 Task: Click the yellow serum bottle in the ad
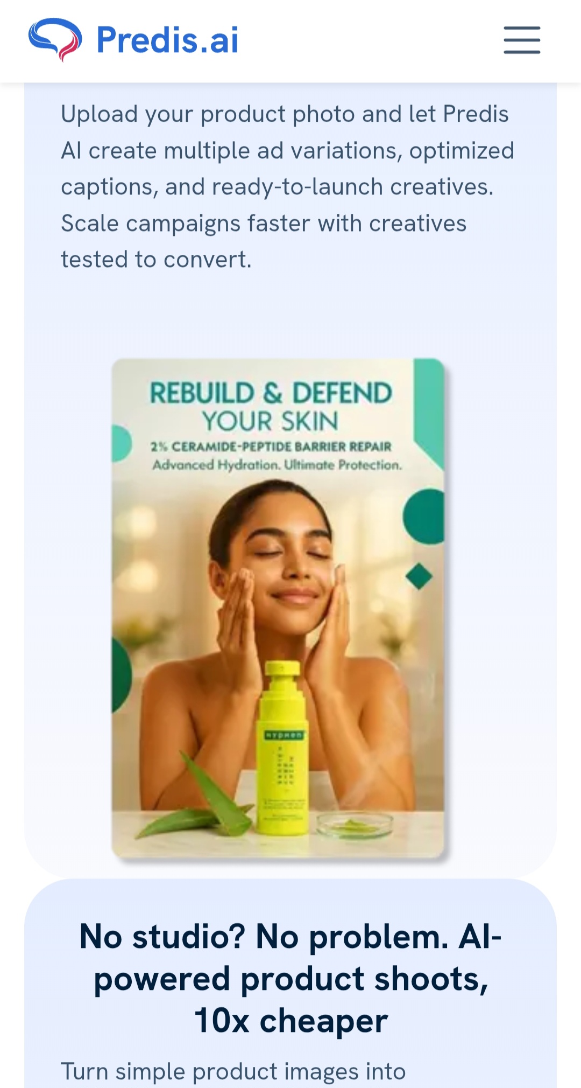282,749
